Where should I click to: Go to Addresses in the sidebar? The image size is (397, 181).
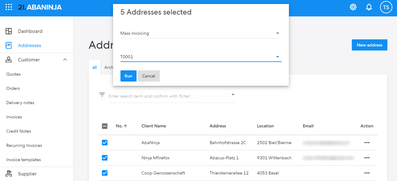pos(29,46)
